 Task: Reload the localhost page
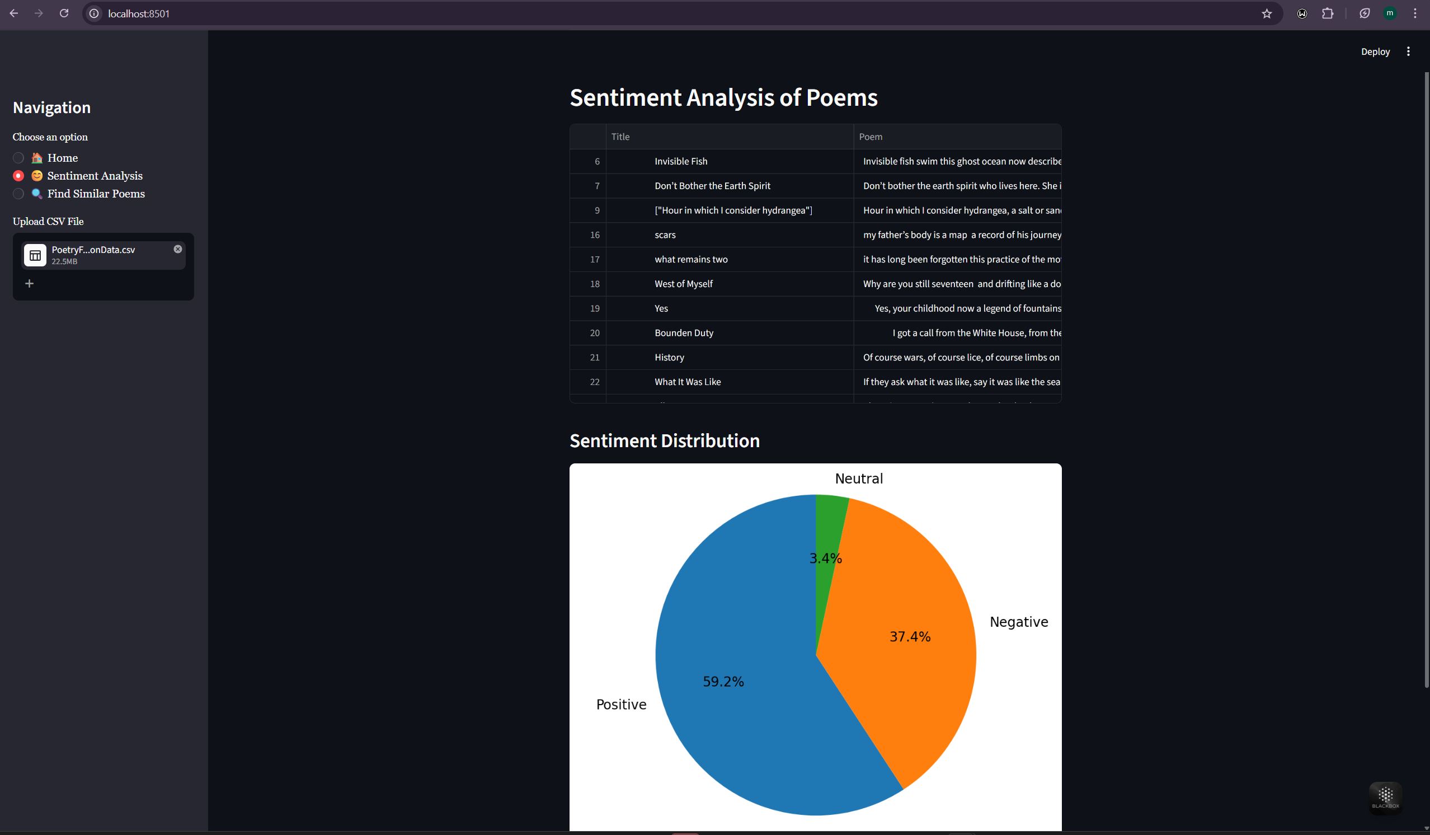(64, 13)
